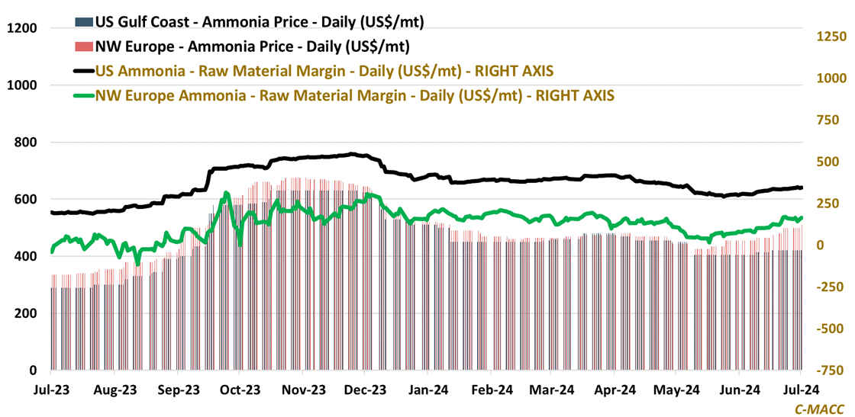Click the Jan-24 x-axis label

coord(427,390)
